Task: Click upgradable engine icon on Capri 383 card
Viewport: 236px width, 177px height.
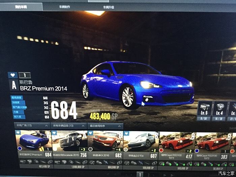Action: 197,164
